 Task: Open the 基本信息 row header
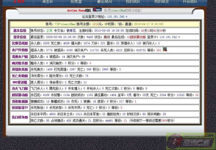(x=20, y=31)
